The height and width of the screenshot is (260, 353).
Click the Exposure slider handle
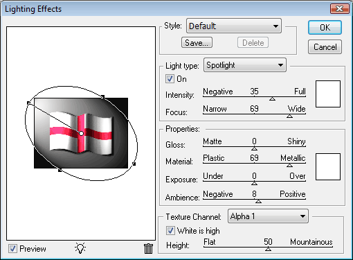pos(254,183)
